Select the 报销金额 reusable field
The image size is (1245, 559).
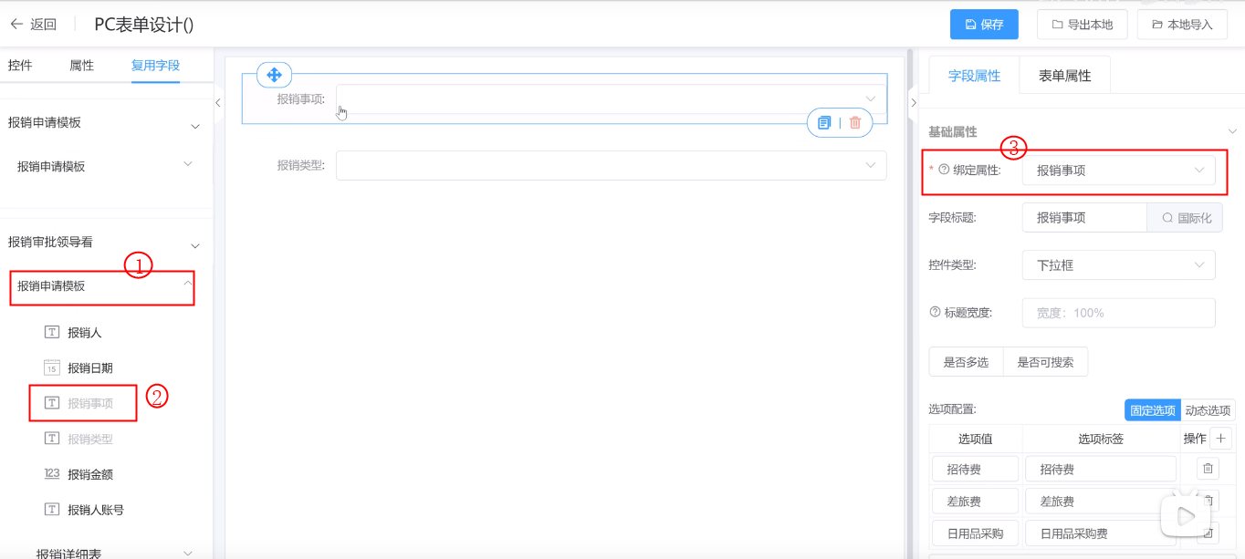pos(89,474)
